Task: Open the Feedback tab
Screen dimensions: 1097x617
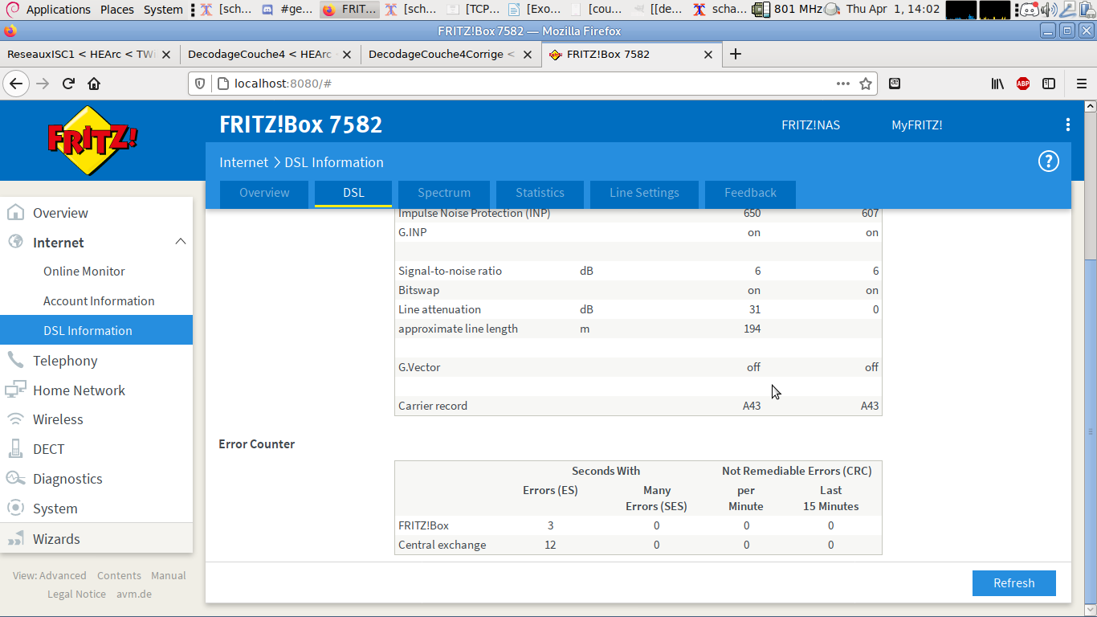Action: click(x=750, y=193)
